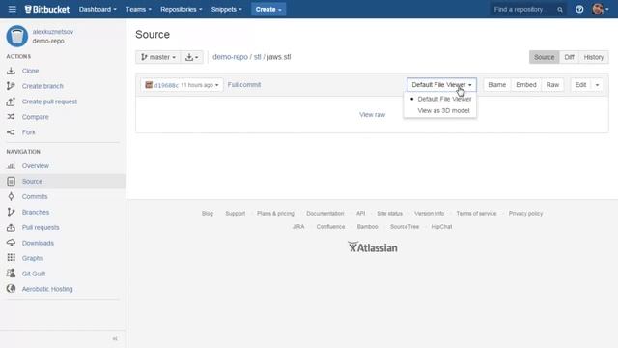Open the master branch selector

tap(158, 57)
